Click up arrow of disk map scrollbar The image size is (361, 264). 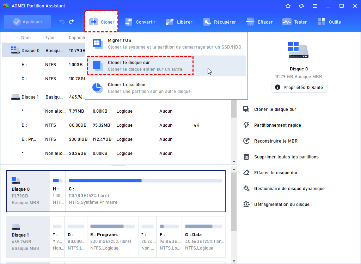[x=234, y=170]
